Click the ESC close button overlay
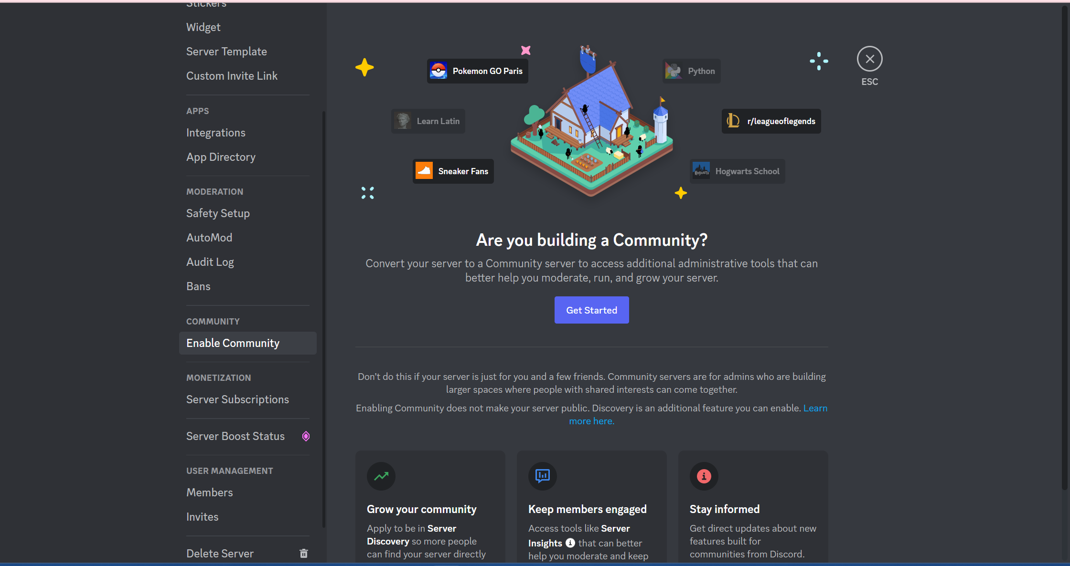This screenshot has width=1070, height=566. click(x=869, y=59)
